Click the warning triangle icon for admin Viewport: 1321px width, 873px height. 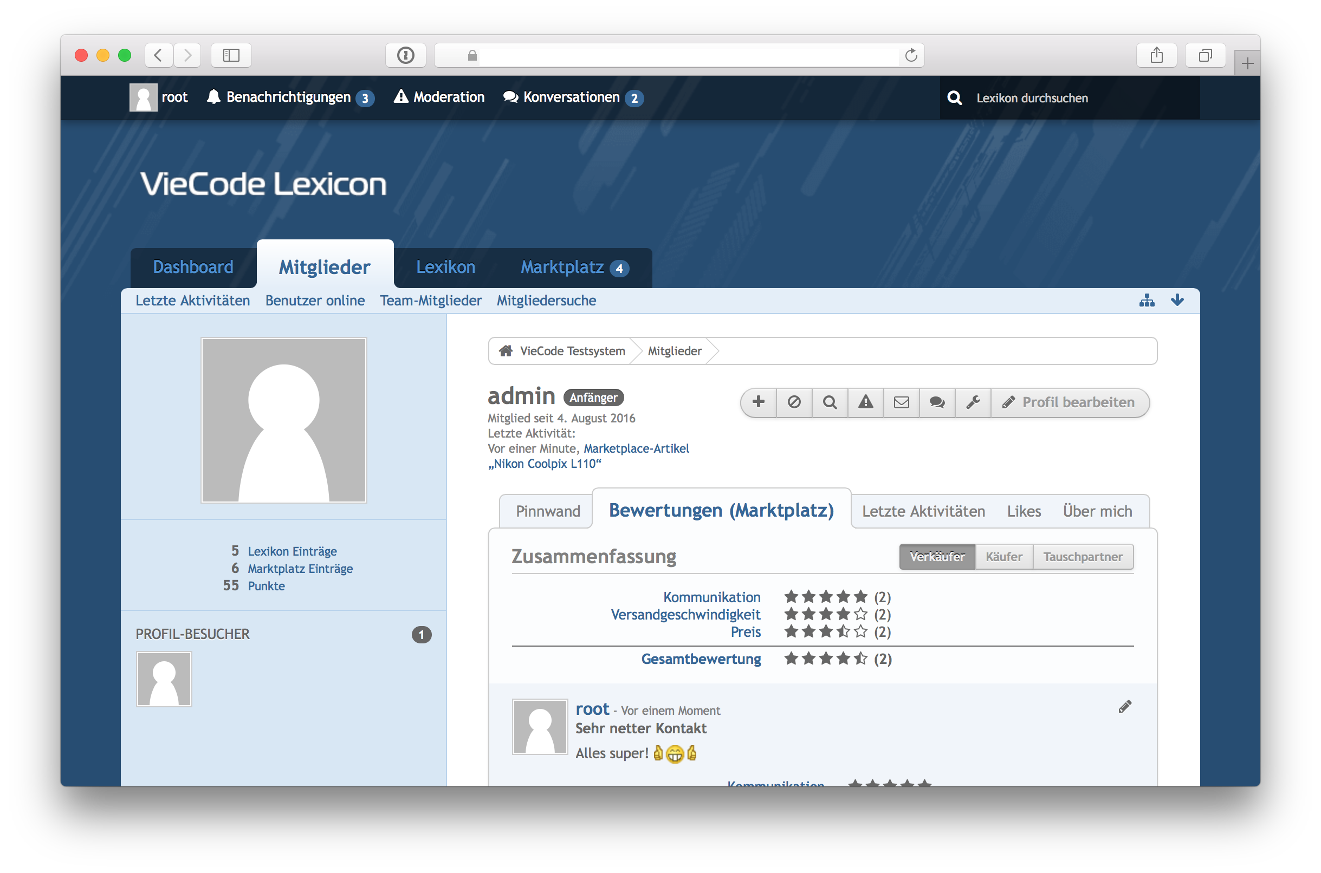(x=865, y=402)
